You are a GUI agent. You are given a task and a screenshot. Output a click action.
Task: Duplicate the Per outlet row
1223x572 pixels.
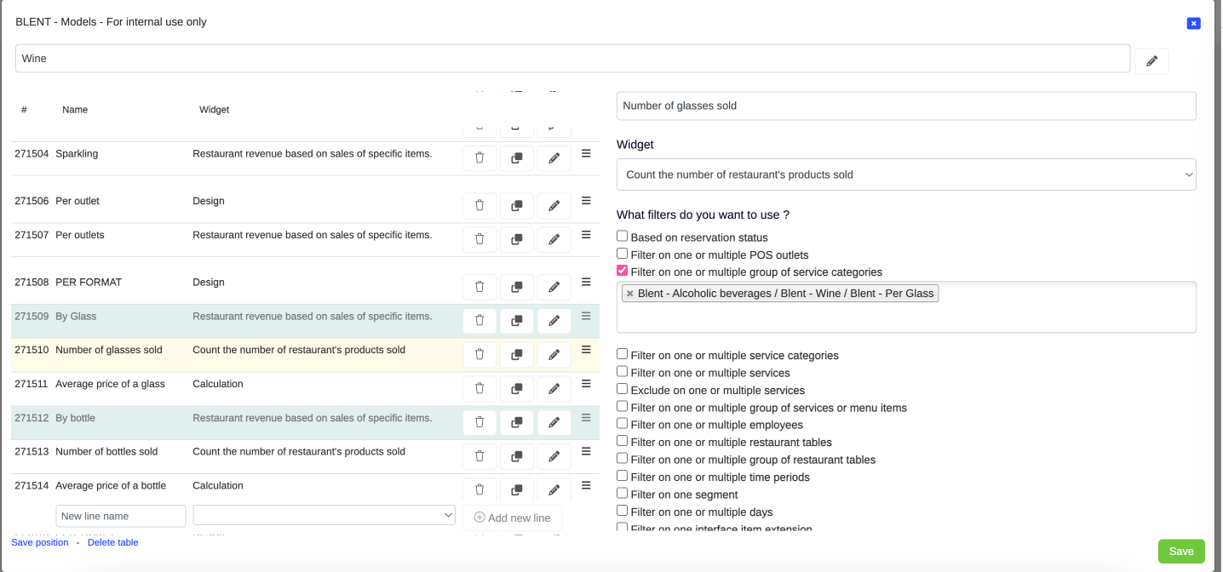[516, 206]
